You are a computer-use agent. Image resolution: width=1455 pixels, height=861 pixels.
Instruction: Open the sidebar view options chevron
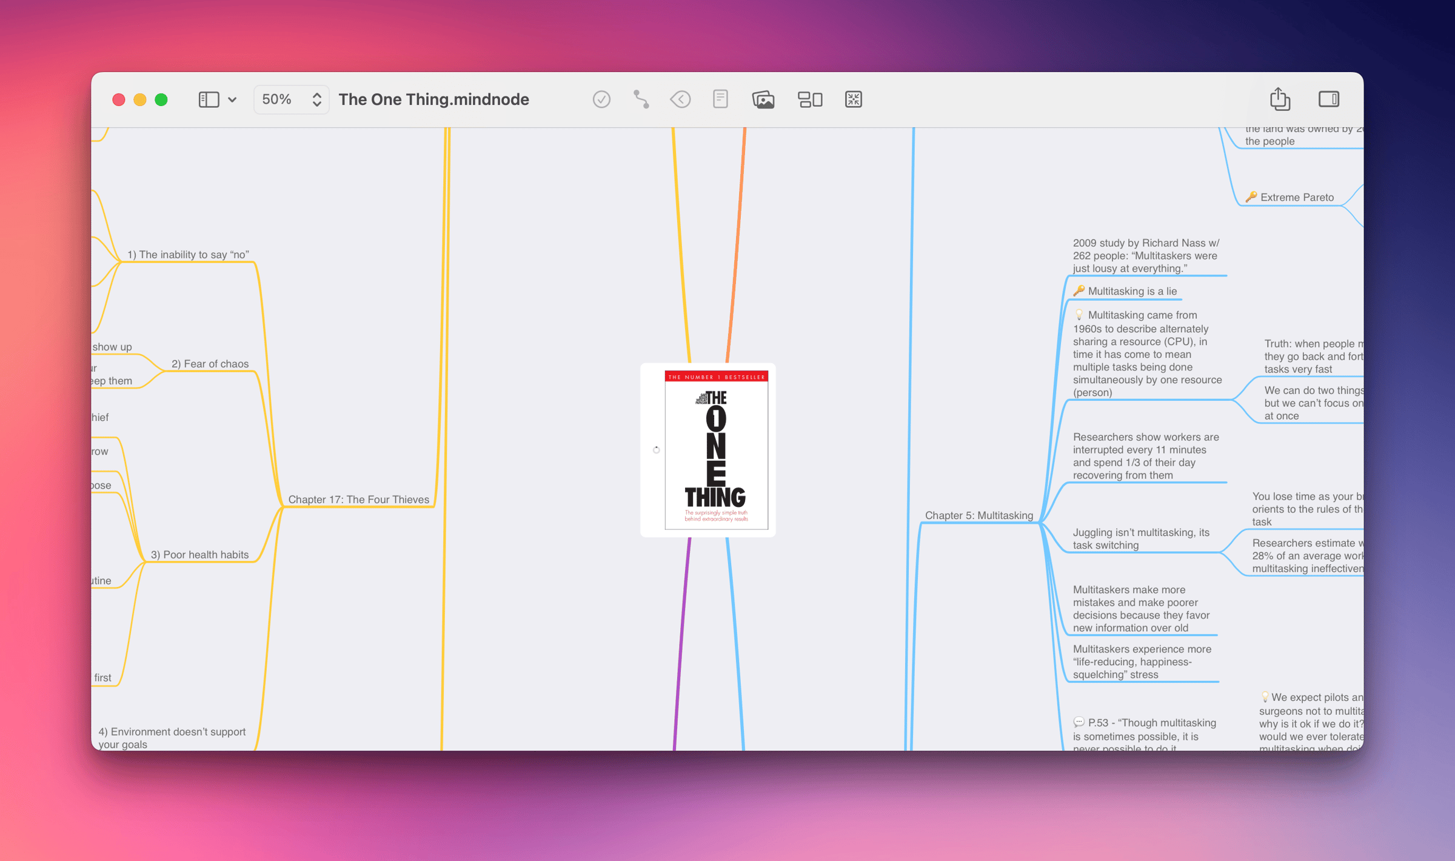pos(232,100)
